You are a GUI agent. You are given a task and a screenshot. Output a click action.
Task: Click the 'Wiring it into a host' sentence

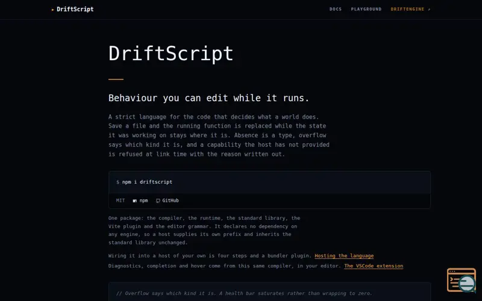[x=210, y=255]
